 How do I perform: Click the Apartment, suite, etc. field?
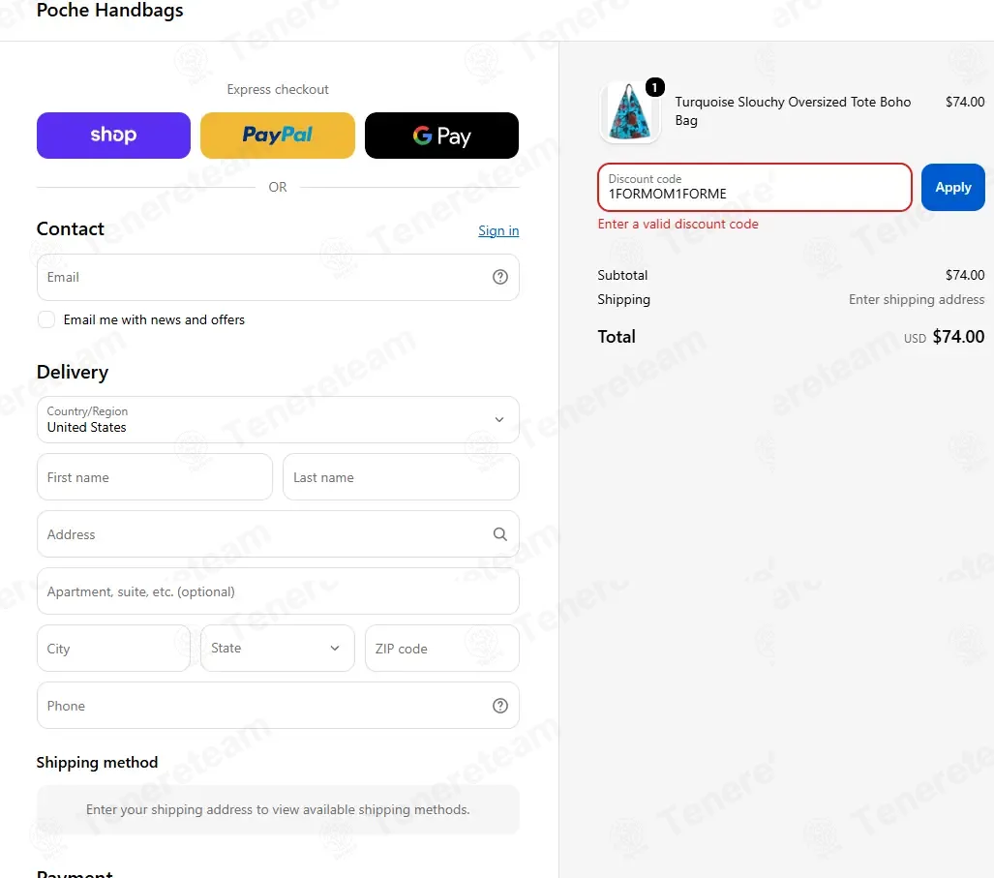(278, 590)
